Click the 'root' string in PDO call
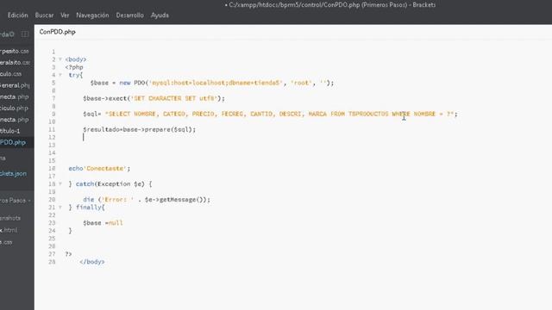 click(x=301, y=83)
